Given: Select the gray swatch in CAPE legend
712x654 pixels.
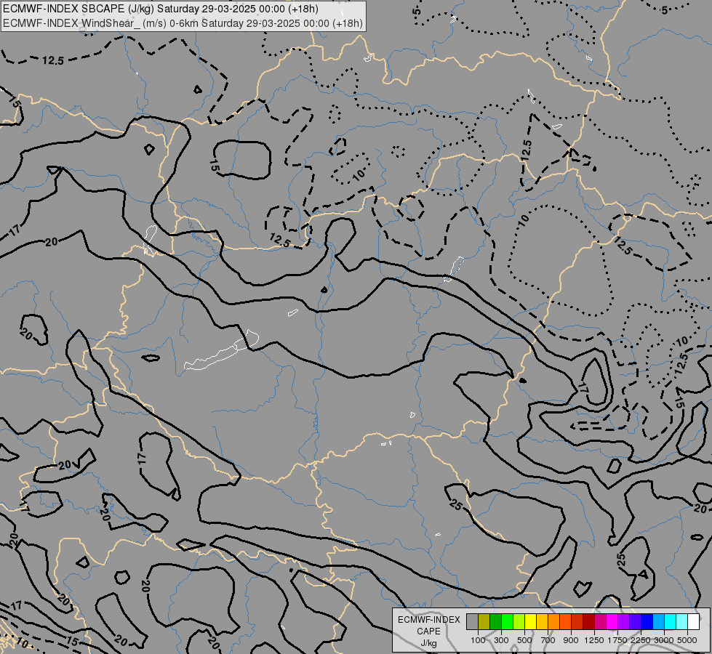Looking at the screenshot, I should click(472, 621).
